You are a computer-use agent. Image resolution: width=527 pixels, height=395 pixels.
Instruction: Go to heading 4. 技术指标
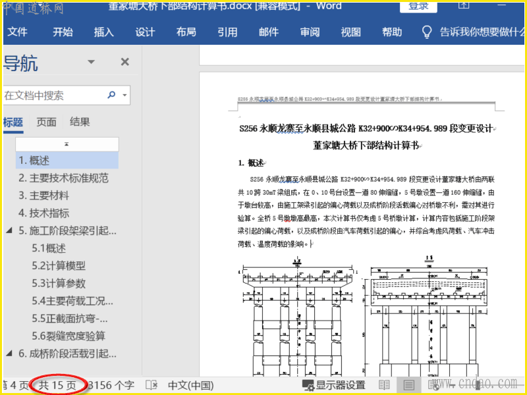43,213
